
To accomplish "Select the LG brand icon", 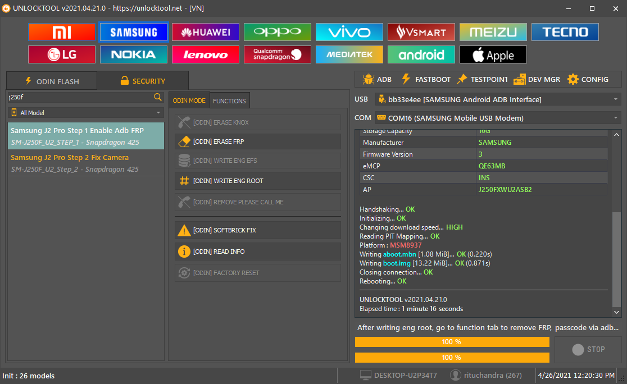I will coord(62,54).
